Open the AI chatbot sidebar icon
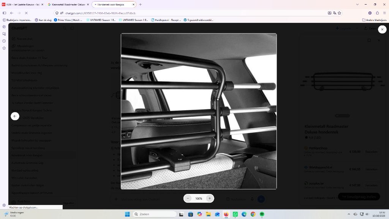Screen dimensions: 389x219 pos(4,27)
